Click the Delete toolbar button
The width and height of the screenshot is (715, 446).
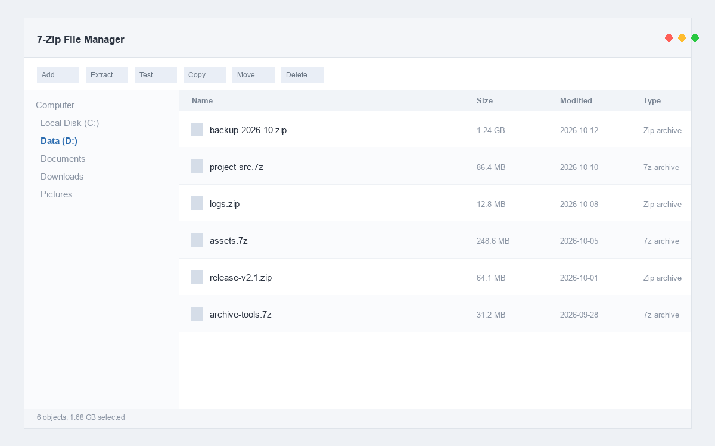pos(302,74)
